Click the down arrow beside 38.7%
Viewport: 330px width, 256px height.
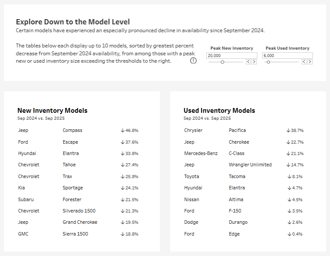(288, 131)
